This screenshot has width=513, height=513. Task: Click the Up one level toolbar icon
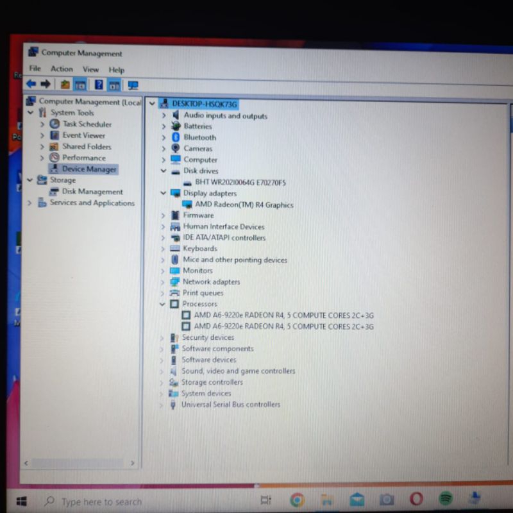point(65,85)
